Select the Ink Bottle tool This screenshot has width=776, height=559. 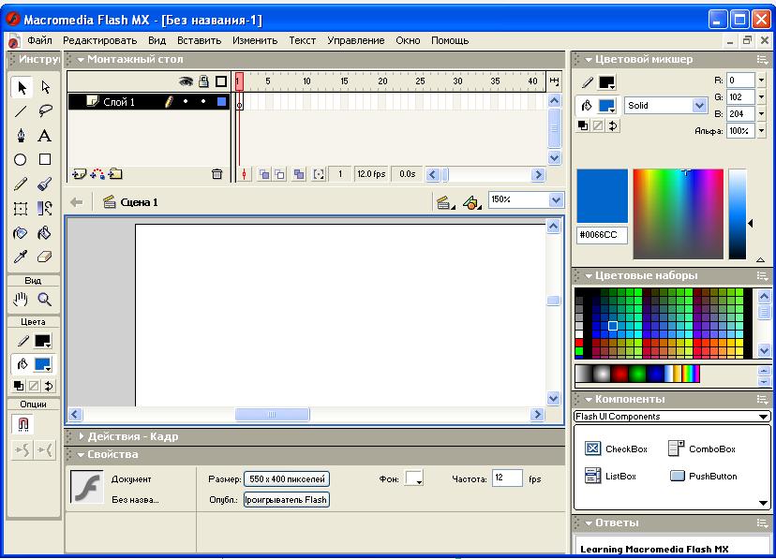[21, 232]
